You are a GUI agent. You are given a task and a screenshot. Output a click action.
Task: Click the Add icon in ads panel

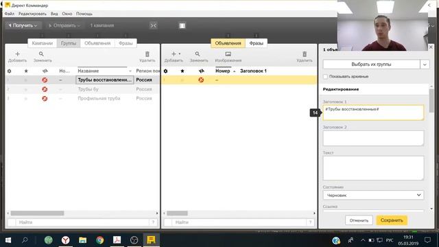[174, 54]
